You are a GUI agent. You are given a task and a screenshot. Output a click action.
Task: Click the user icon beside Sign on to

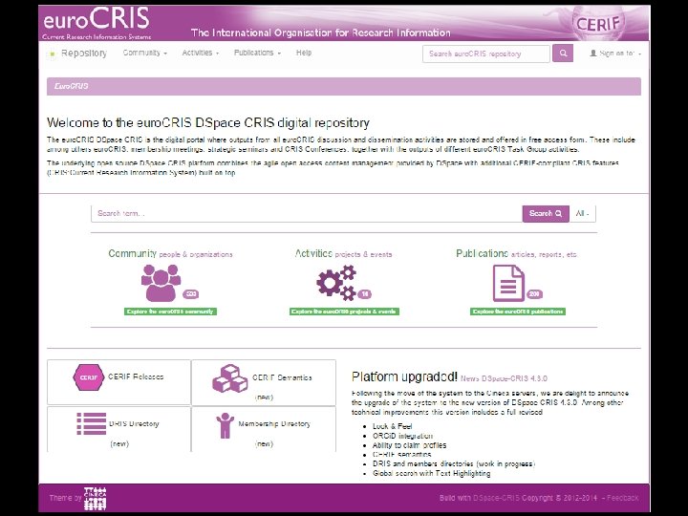coord(593,54)
